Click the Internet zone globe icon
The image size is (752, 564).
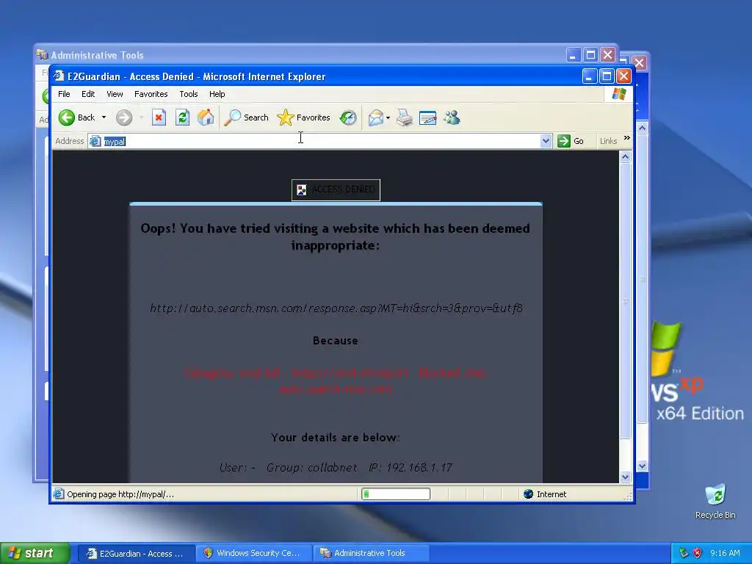point(528,494)
